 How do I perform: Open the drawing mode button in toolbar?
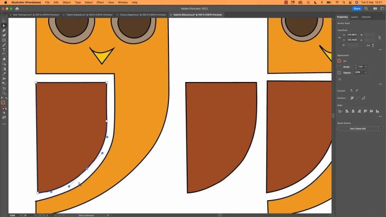(x=4, y=113)
